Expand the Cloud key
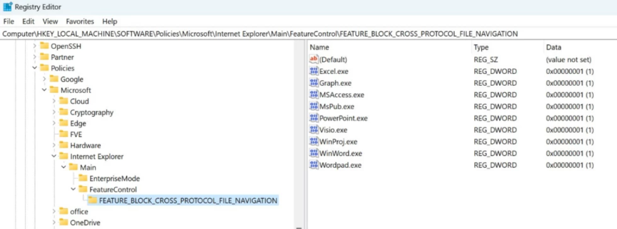This screenshot has height=229, width=617. tap(54, 101)
